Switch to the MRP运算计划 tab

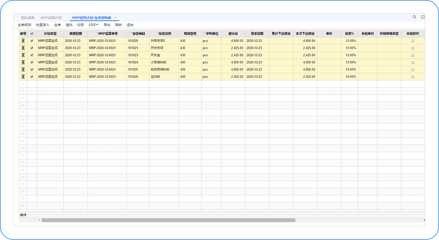point(54,18)
